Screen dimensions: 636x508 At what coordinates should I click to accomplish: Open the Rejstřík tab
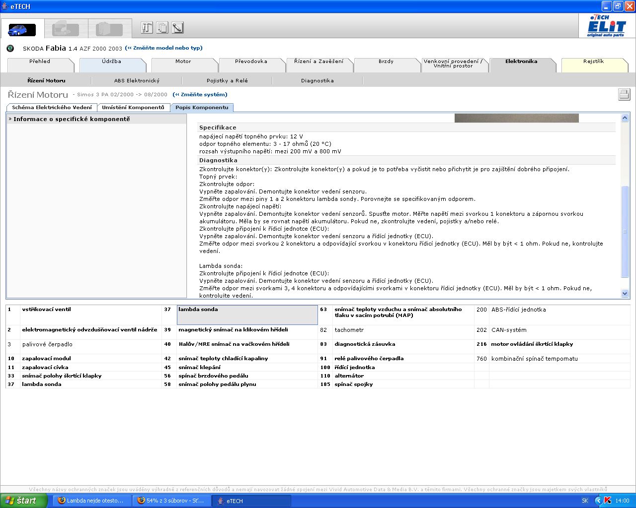click(x=594, y=64)
